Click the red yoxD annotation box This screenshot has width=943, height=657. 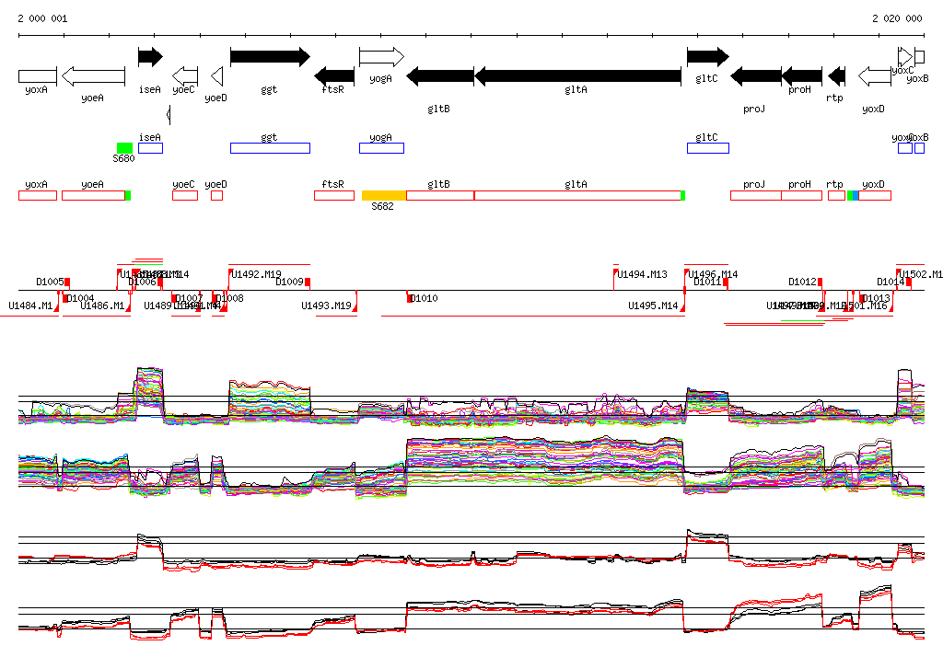tap(875, 195)
